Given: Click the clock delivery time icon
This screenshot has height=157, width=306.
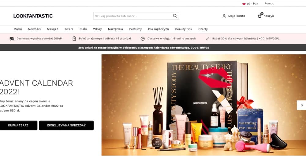Looking at the screenshot, I should click(143, 39).
